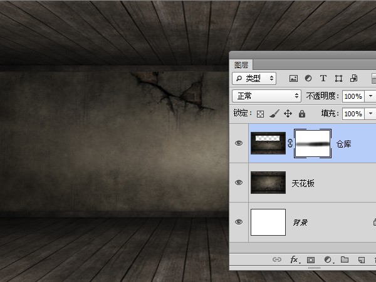Create a new layer icon
Screen dimensions: 376x282
(362, 260)
